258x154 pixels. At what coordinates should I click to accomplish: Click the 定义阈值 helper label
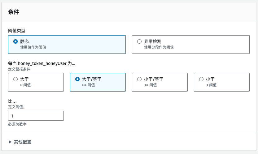click(17, 106)
